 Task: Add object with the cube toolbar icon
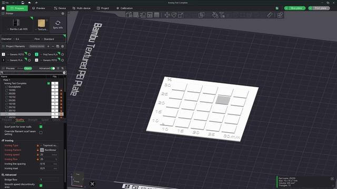(x=129, y=15)
